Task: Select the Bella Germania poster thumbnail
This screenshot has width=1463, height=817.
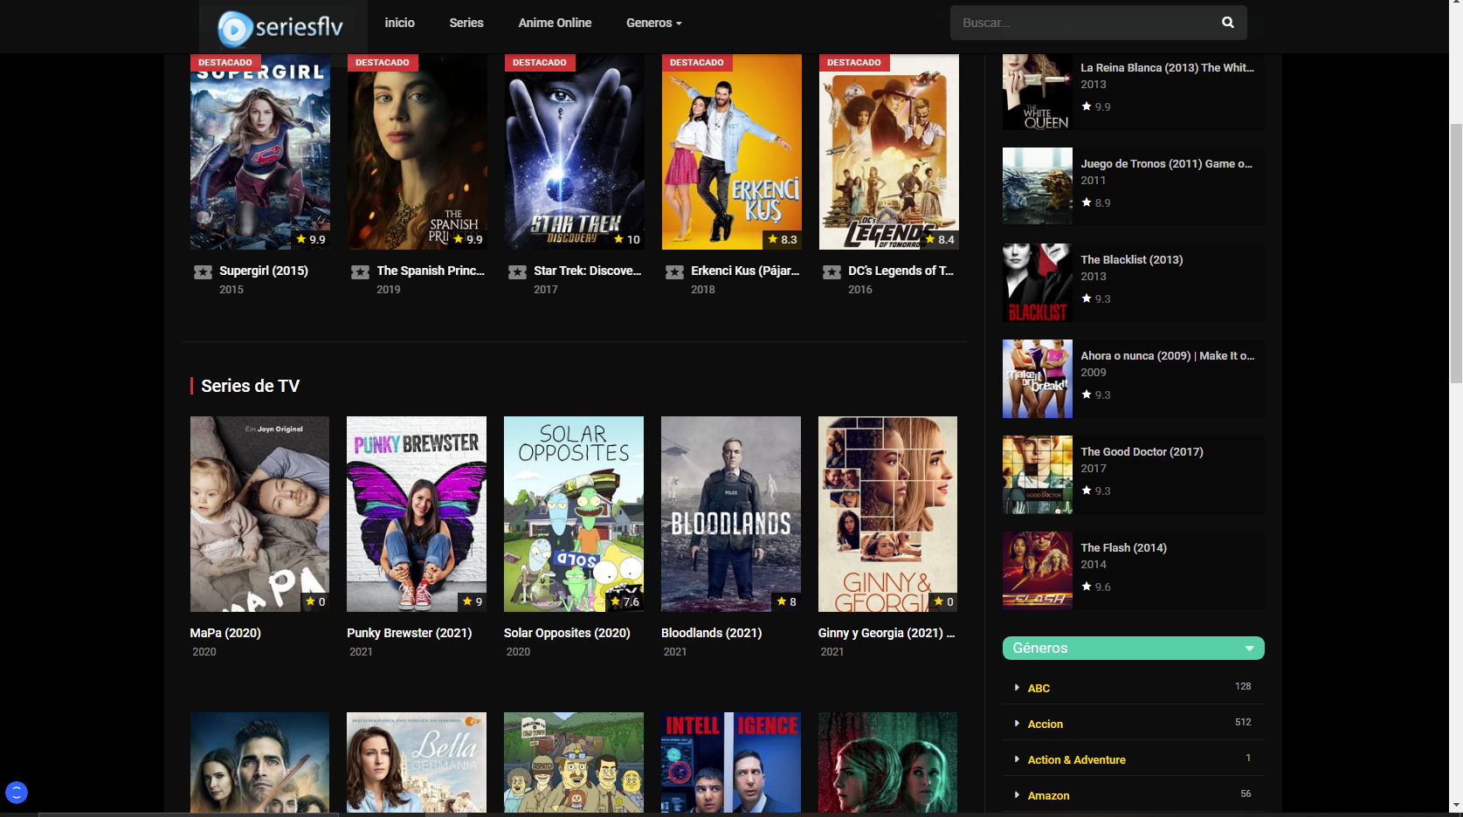Action: pyautogui.click(x=417, y=763)
